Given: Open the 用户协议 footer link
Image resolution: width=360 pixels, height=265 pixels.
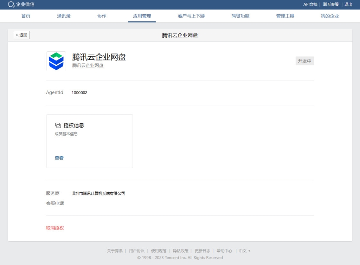Looking at the screenshot, I should 137,251.
